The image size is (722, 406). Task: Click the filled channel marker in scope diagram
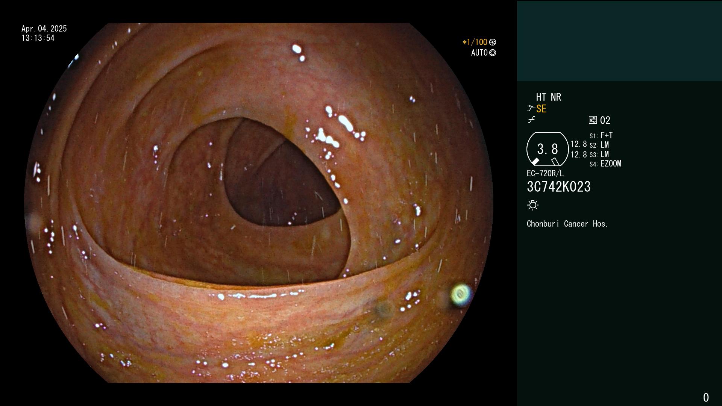click(x=535, y=162)
